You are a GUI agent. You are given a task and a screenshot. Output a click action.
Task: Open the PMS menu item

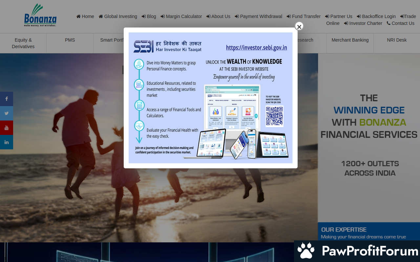point(70,40)
